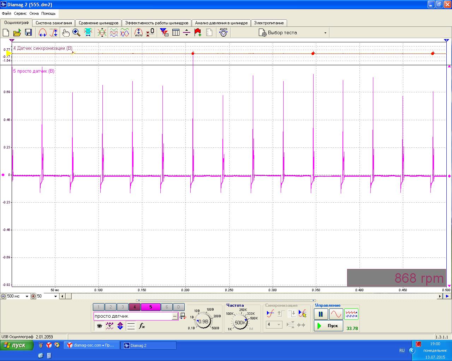Select the vertical measurement cursor tool

click(x=54, y=33)
